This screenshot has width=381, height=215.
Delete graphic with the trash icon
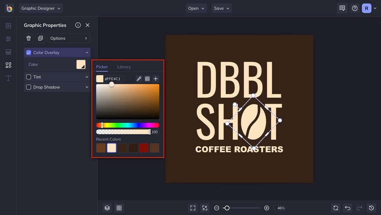click(x=29, y=38)
